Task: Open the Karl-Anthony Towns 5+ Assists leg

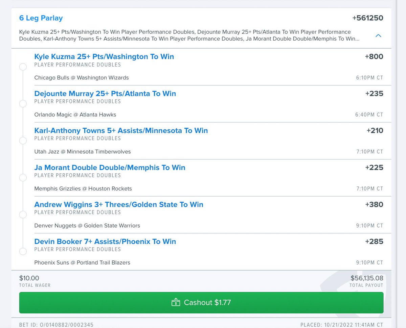Action: pos(121,130)
